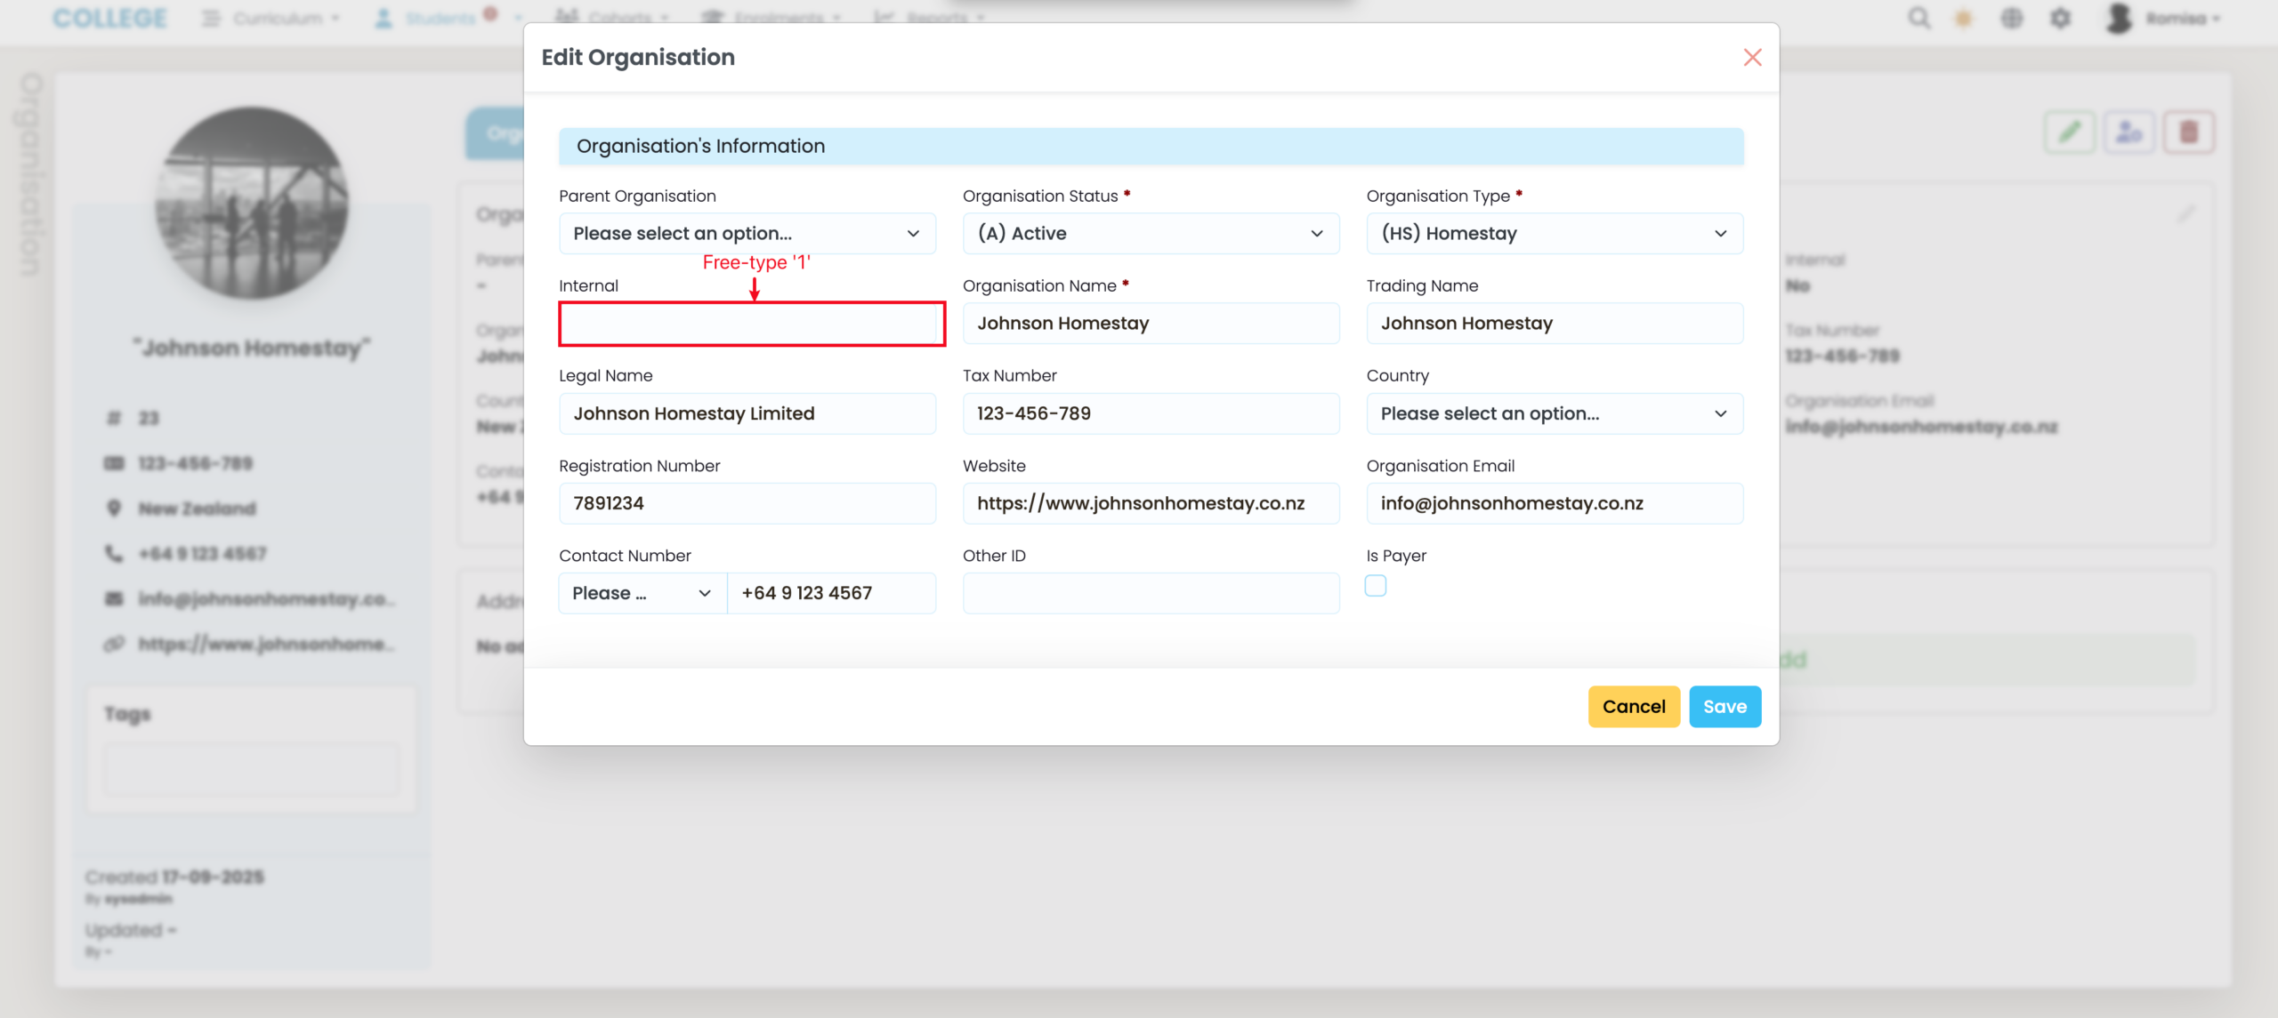Click the search magnifier icon

[x=1919, y=18]
